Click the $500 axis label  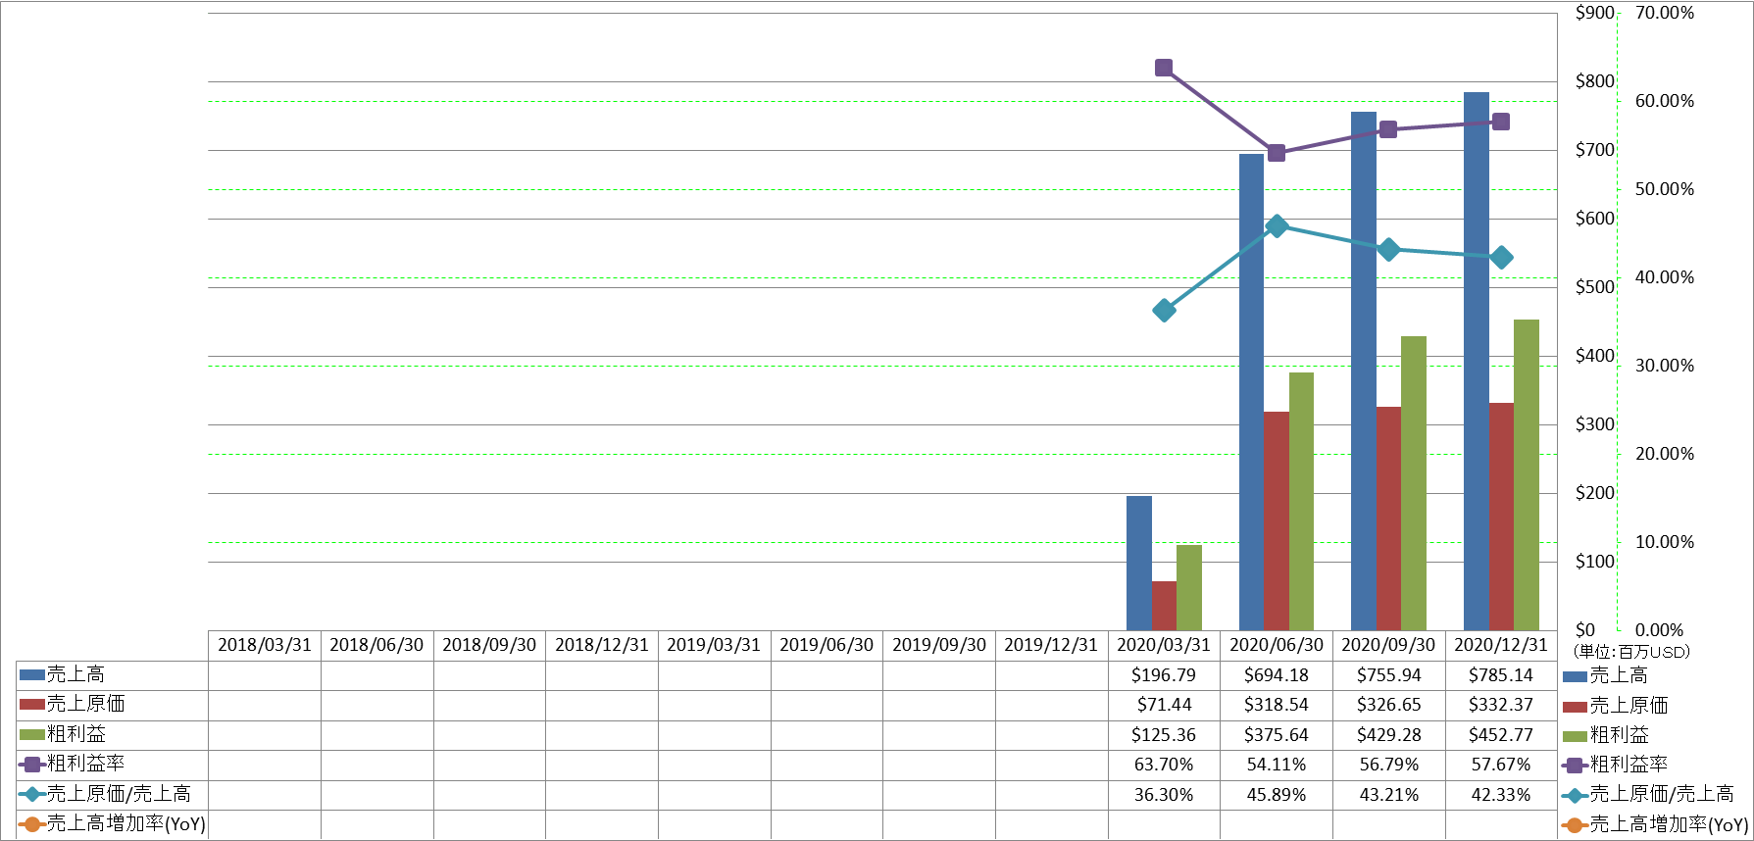point(1594,287)
